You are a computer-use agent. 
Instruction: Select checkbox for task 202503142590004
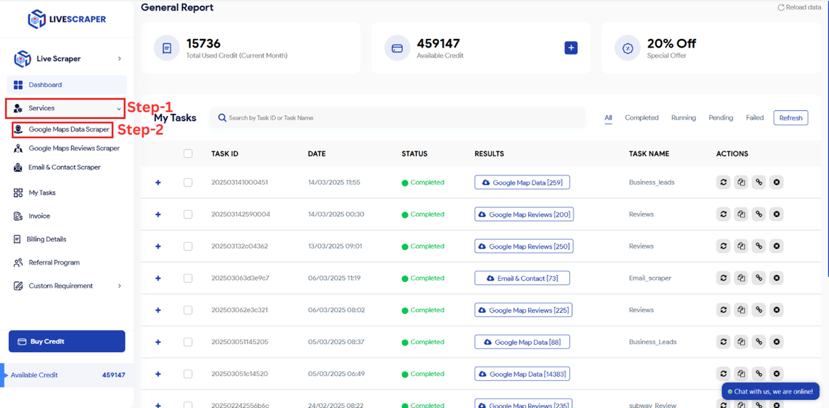click(188, 214)
